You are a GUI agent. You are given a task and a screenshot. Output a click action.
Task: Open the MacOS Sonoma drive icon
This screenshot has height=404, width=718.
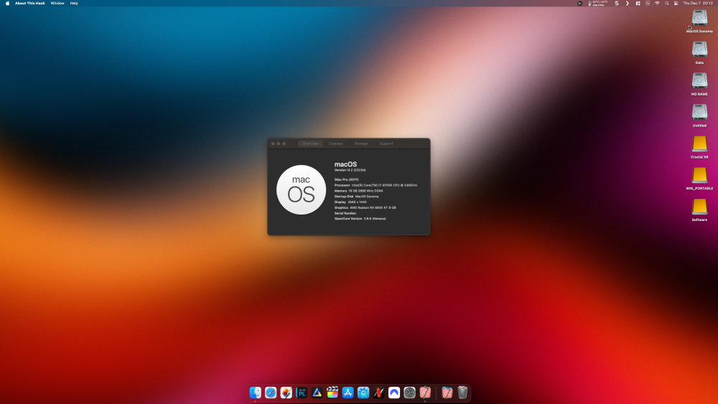tap(699, 19)
